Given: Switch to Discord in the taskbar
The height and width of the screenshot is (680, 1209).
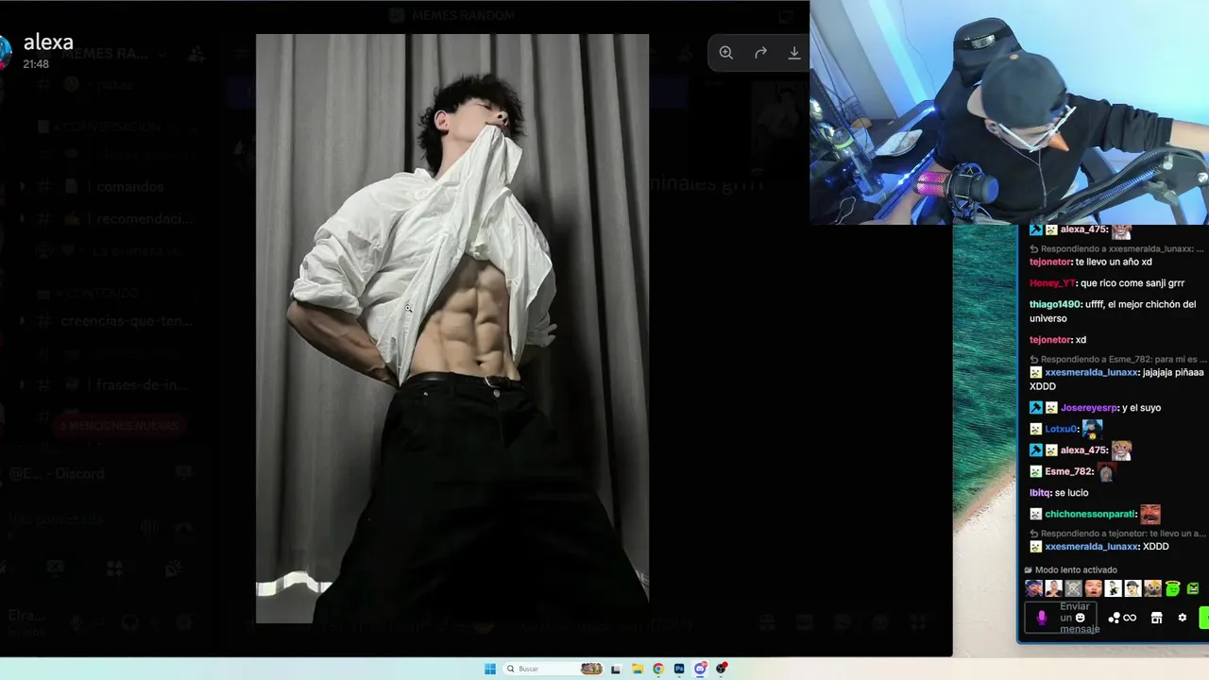Looking at the screenshot, I should (700, 669).
